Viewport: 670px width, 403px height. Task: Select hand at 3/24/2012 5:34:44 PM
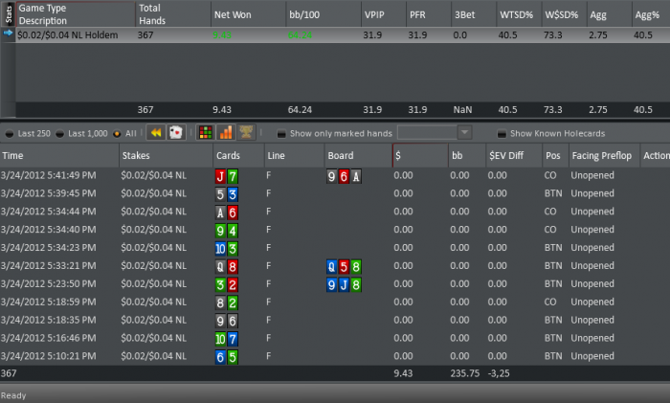coord(335,212)
